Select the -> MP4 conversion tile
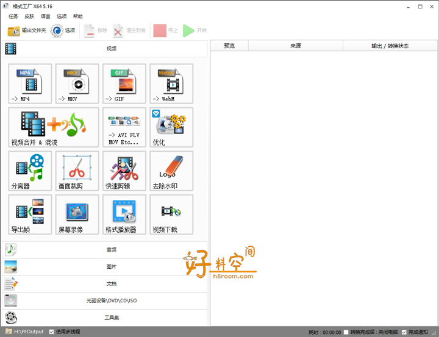Image resolution: width=439 pixels, height=337 pixels. [30, 83]
